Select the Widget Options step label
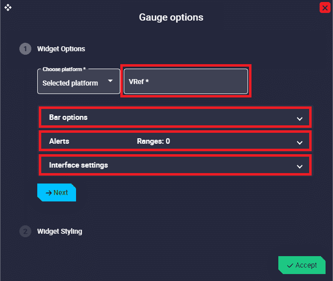 (x=61, y=49)
